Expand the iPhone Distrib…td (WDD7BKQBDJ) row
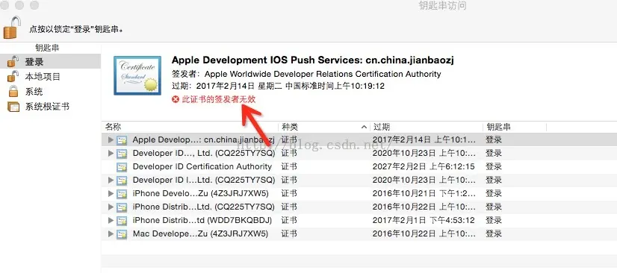Image resolution: width=617 pixels, height=273 pixels. click(111, 220)
